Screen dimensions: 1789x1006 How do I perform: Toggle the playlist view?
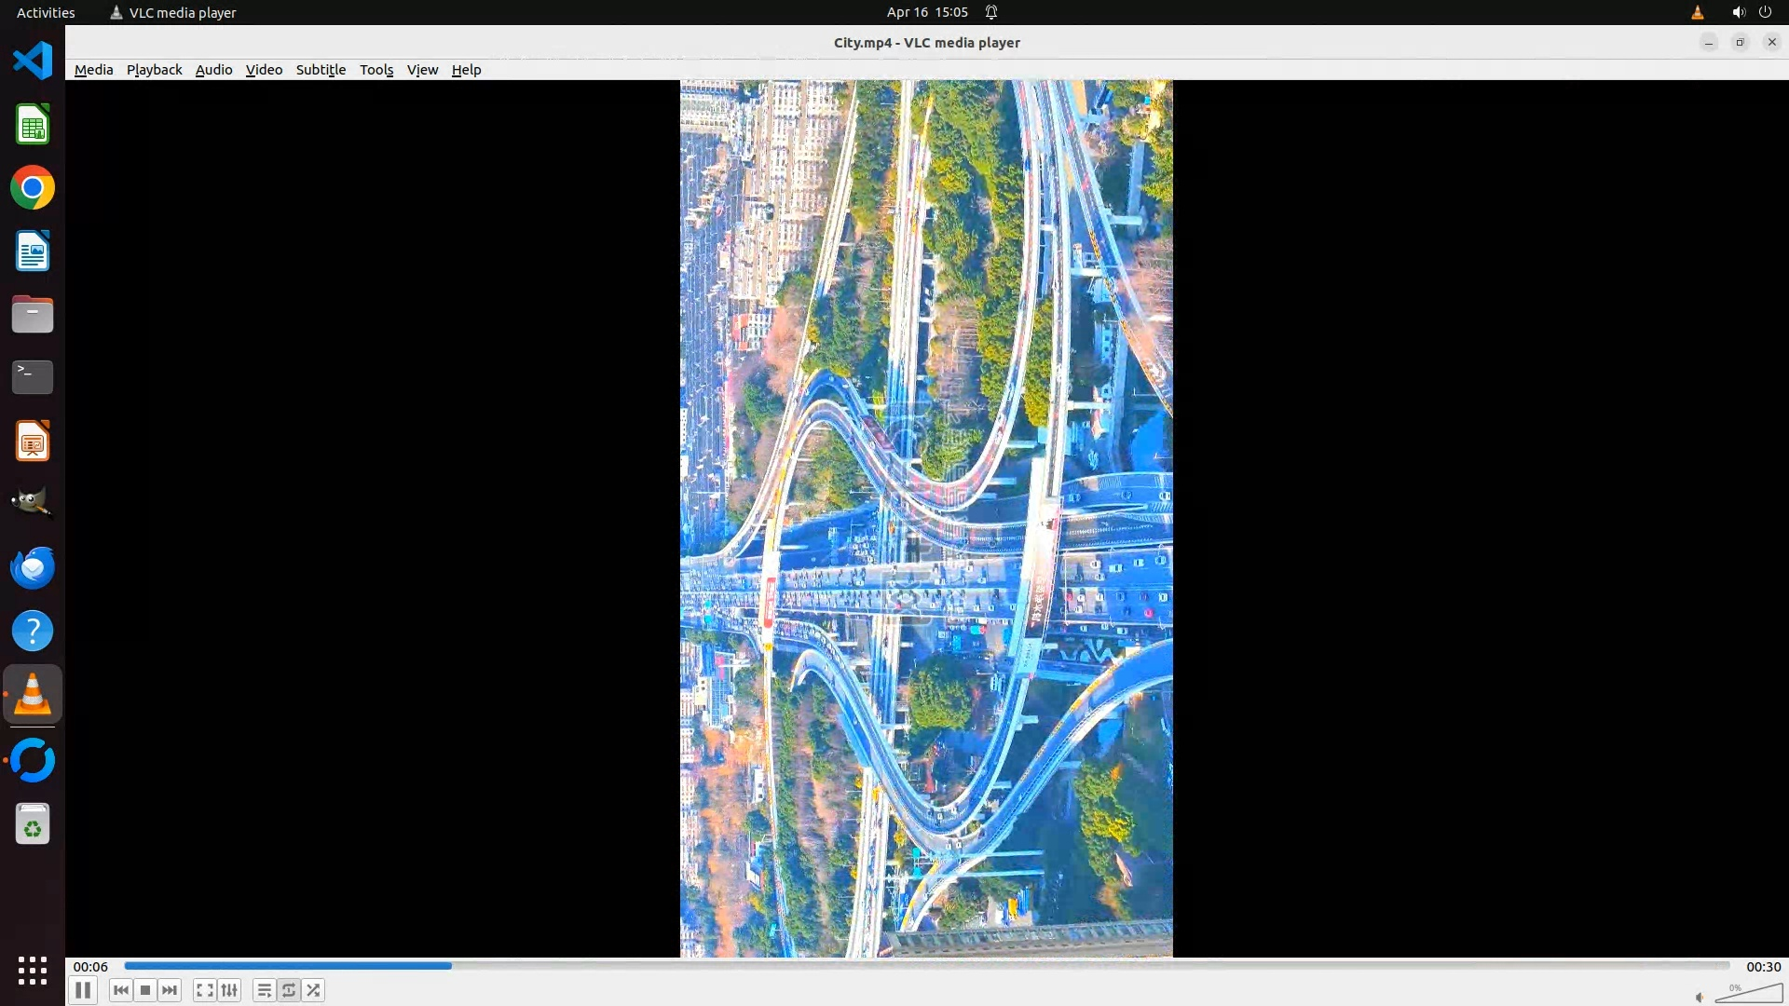click(x=265, y=990)
